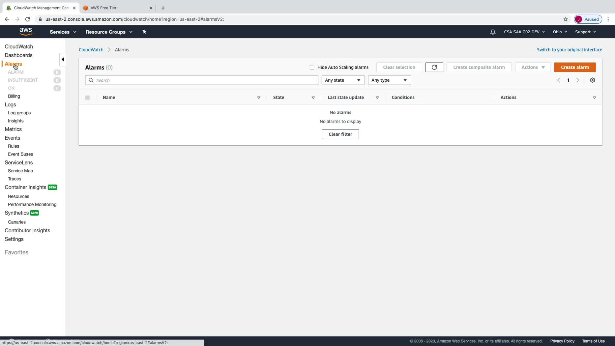Open Billing alarms in the sidebar

pos(14,96)
